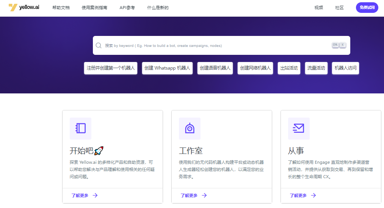The width and height of the screenshot is (384, 208).
Task: Select the 创建 Whatsapp 机器人 shortcut
Action: (167, 68)
